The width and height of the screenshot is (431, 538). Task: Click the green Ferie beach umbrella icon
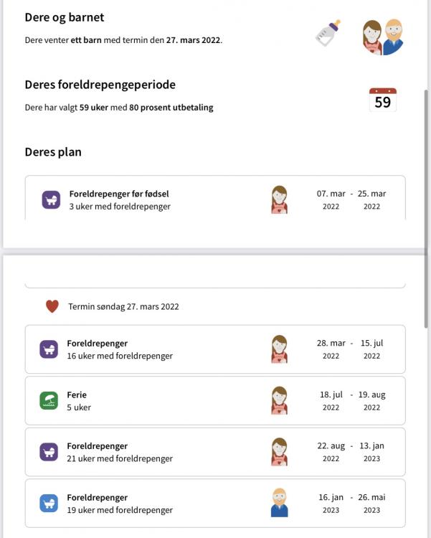[x=49, y=400]
